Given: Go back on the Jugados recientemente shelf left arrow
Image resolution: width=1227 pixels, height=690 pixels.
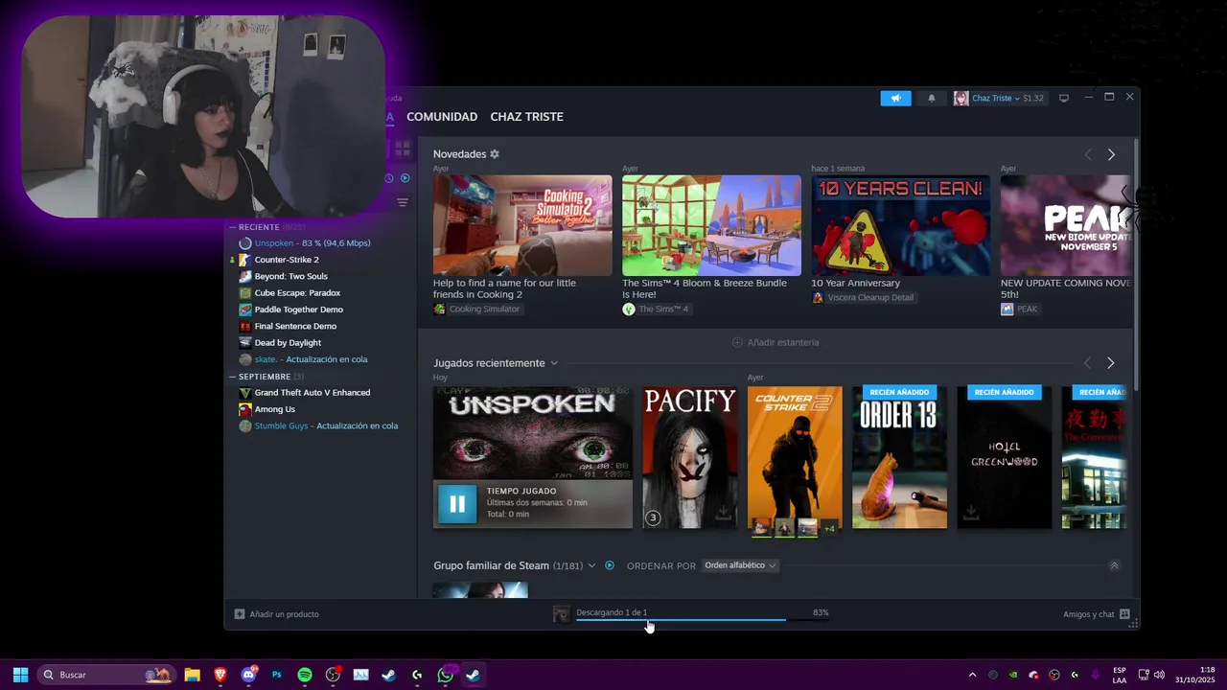Looking at the screenshot, I should (x=1087, y=363).
